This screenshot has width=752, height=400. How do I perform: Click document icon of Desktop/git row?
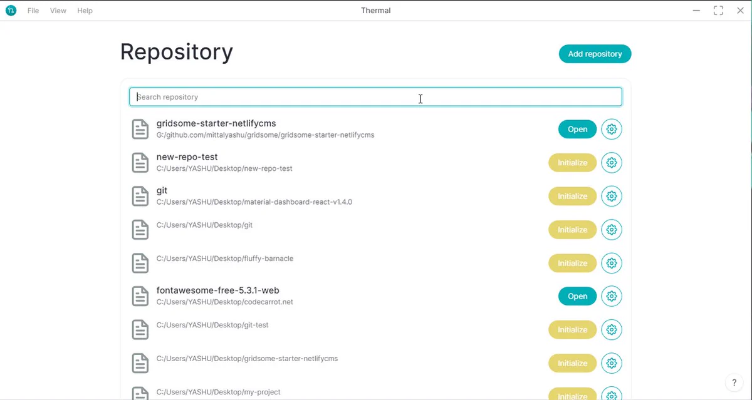(x=140, y=230)
